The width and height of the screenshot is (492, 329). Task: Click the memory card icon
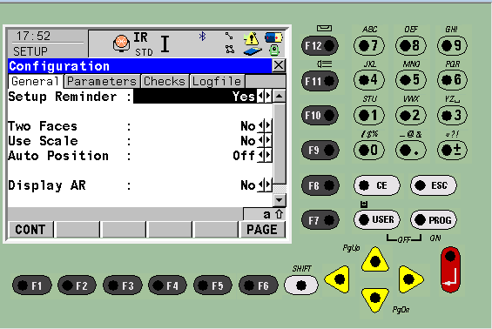coord(253,51)
